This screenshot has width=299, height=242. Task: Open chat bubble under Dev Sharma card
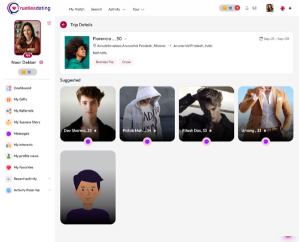(x=88, y=141)
